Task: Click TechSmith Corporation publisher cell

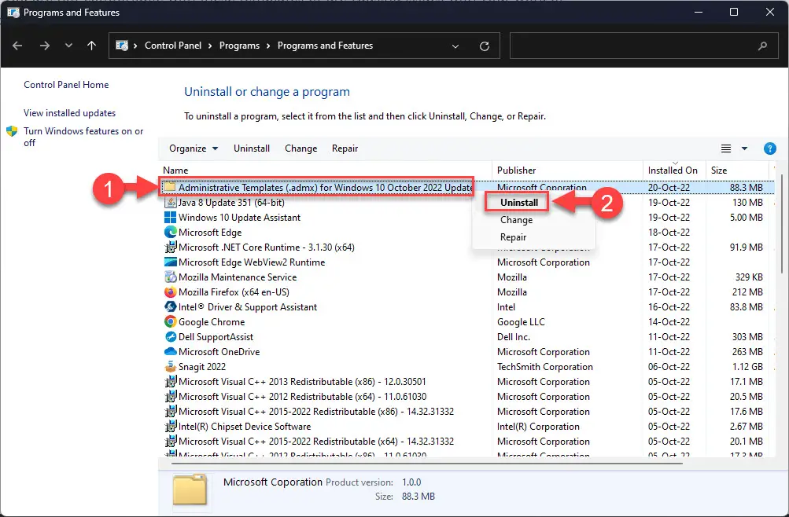Action: (545, 367)
